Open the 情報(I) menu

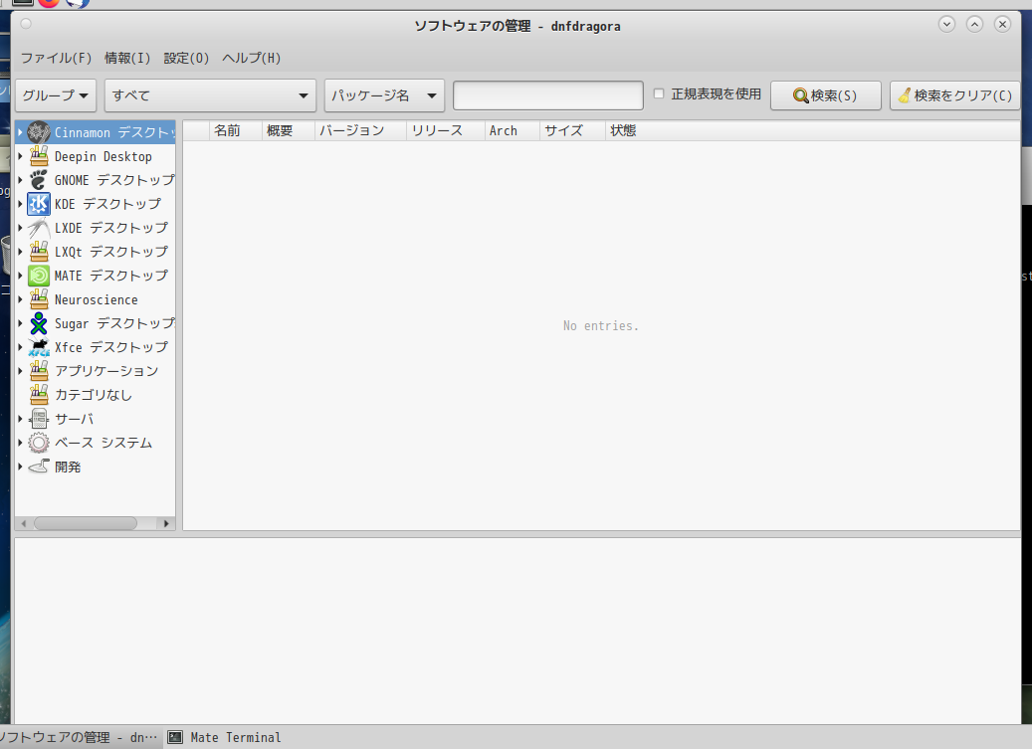coord(127,58)
